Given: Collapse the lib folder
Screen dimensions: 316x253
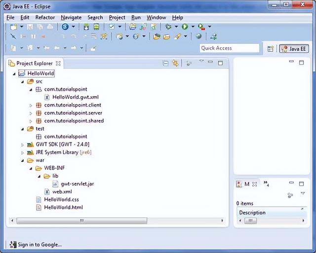Looking at the screenshot, I should (x=39, y=177).
